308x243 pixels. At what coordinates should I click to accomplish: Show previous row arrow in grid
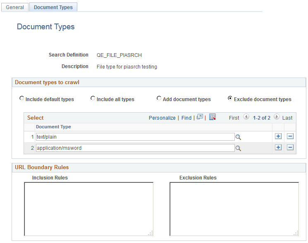click(x=246, y=117)
